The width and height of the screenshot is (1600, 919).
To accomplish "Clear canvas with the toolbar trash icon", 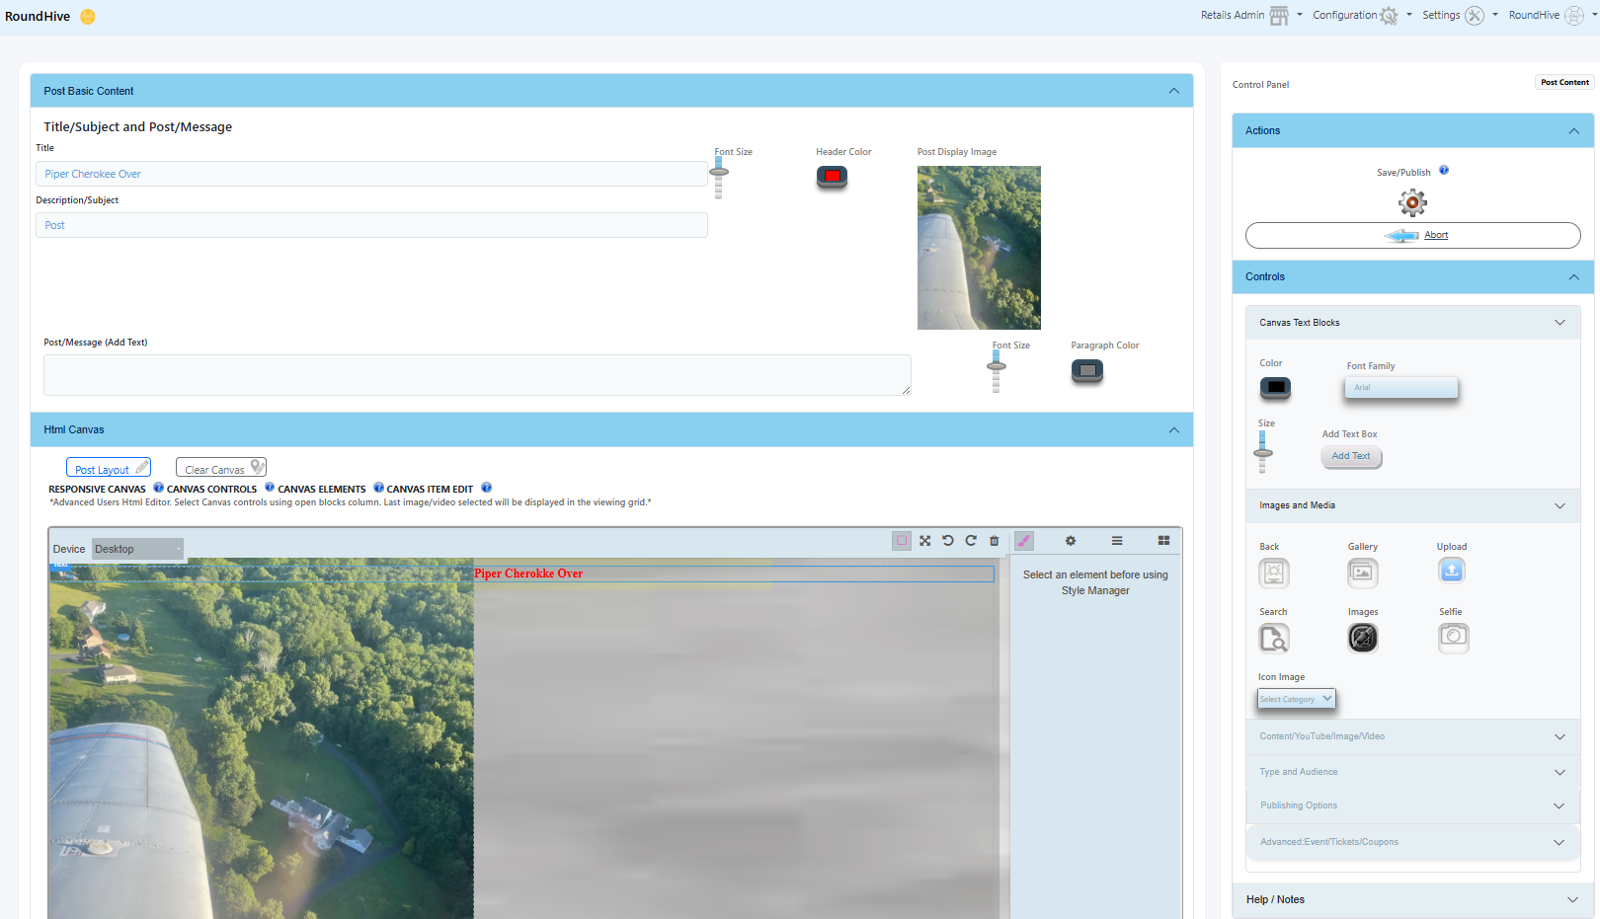I will click(x=995, y=541).
